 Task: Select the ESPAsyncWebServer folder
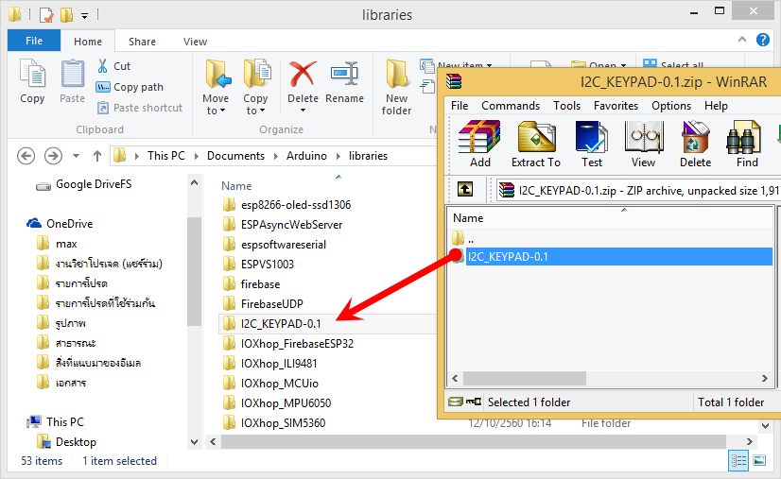[x=291, y=225]
